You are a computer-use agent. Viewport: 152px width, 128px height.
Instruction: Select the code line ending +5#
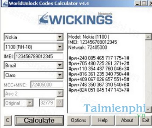click(x=99, y=79)
